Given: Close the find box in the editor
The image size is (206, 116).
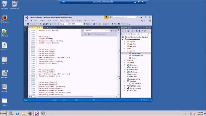Looking at the screenshot, I should click(x=116, y=31).
